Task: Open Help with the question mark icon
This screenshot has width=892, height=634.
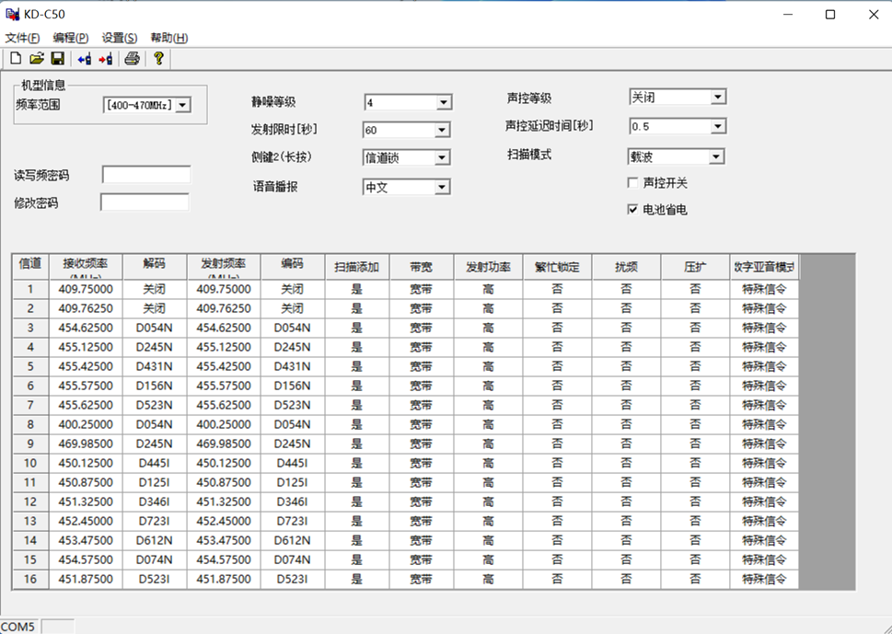Action: [x=158, y=59]
